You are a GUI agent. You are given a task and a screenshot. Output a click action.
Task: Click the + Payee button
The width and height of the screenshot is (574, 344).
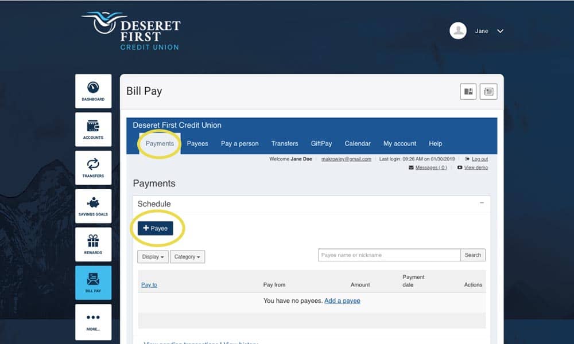tap(155, 228)
